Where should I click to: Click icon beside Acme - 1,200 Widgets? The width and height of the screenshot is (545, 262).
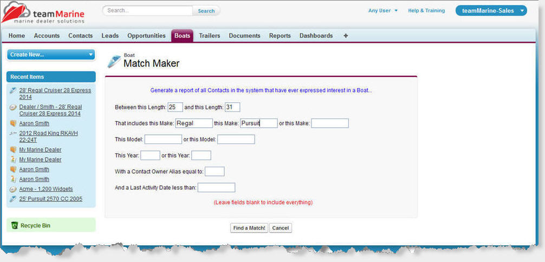click(x=13, y=189)
